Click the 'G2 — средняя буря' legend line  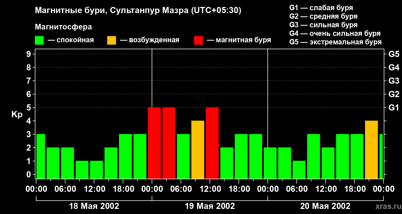click(x=323, y=16)
